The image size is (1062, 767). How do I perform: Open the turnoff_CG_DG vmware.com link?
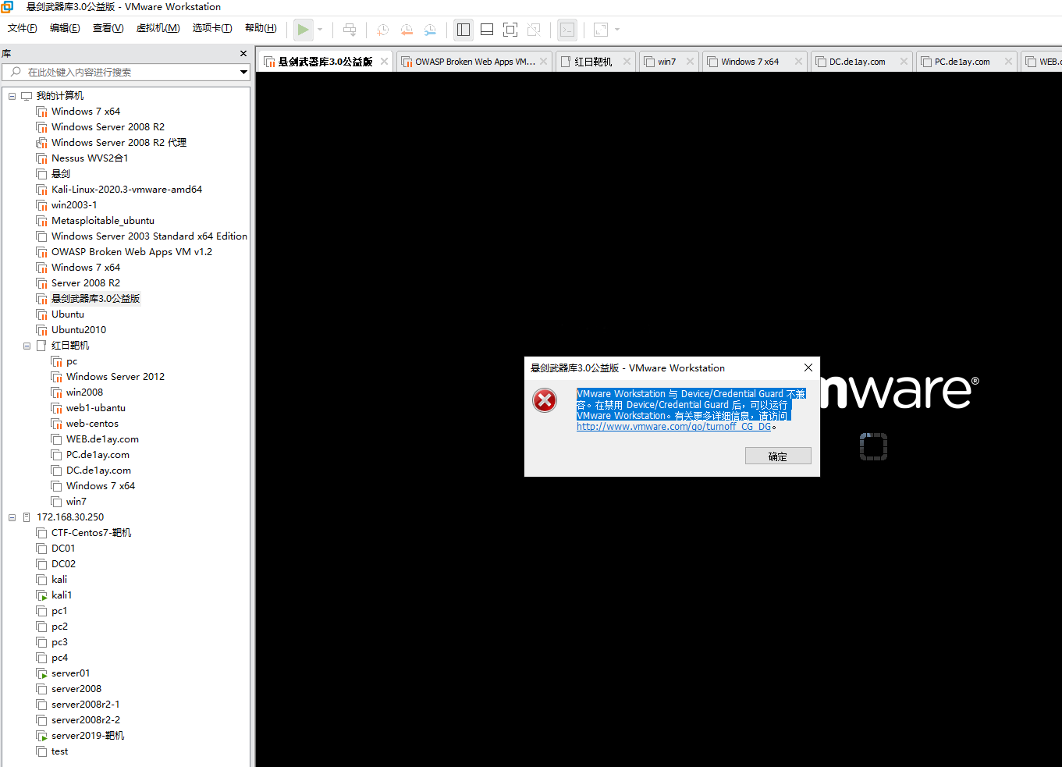click(x=673, y=427)
